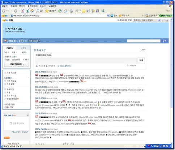Expand the Daum toolbar overflow chevron
This screenshot has height=150, width=175.
pos(143,15)
